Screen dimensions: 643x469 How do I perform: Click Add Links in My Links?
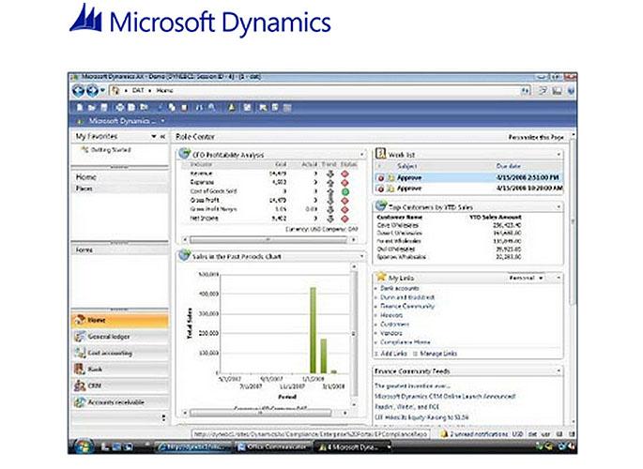coord(393,354)
